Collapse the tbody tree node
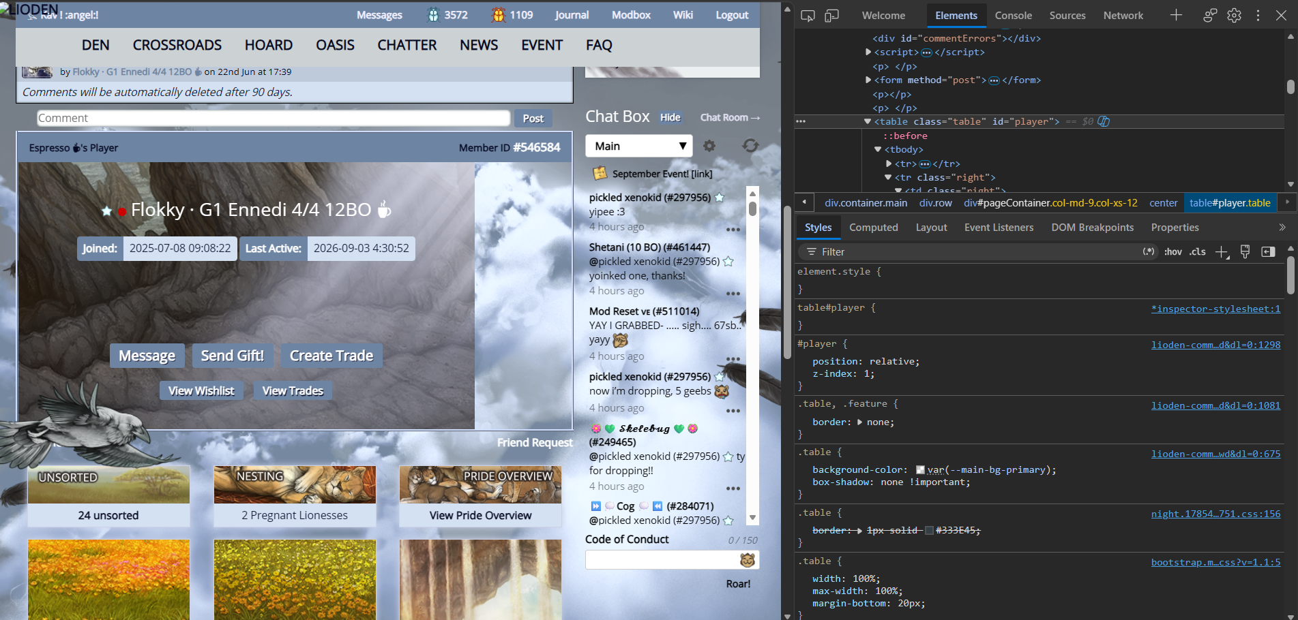This screenshot has height=620, width=1298. tap(878, 149)
